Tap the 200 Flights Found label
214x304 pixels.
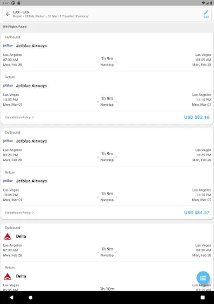(x=15, y=27)
